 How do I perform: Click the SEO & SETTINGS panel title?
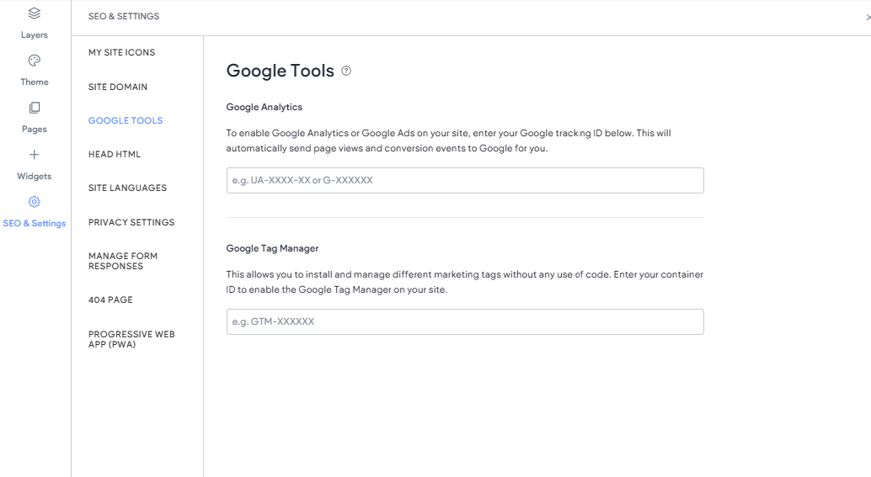124,17
